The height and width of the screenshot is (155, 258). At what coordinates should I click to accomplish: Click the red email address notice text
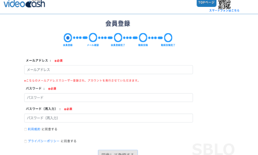point(82,81)
